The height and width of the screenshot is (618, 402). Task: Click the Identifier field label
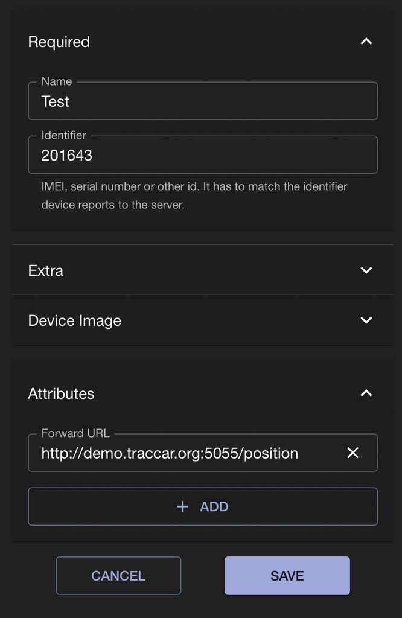click(x=64, y=135)
